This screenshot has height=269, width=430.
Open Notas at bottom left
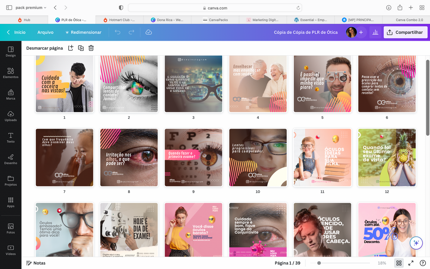pyautogui.click(x=36, y=263)
